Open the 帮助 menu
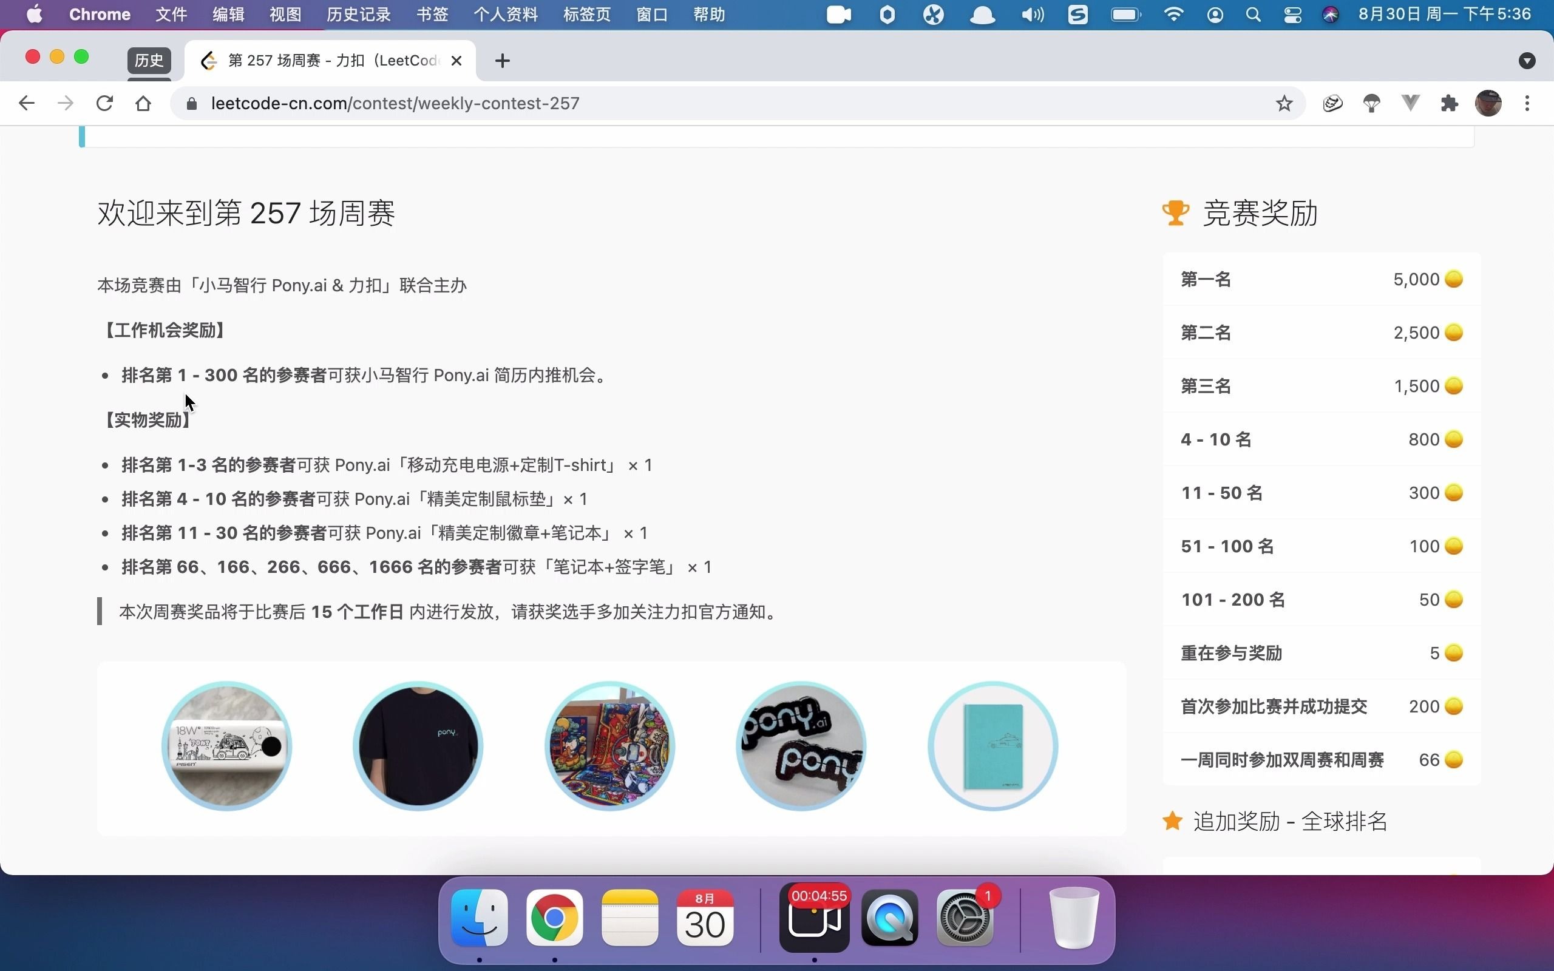Image resolution: width=1554 pixels, height=971 pixels. [x=709, y=14]
